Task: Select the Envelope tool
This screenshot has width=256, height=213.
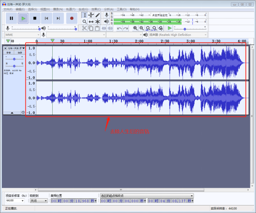Action: click(x=91, y=15)
